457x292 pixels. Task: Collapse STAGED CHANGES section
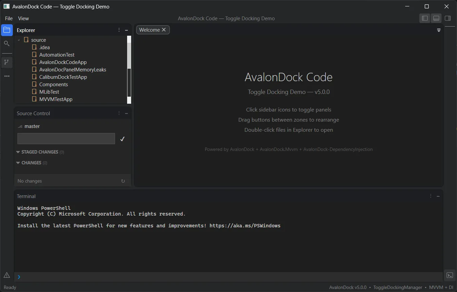18,152
